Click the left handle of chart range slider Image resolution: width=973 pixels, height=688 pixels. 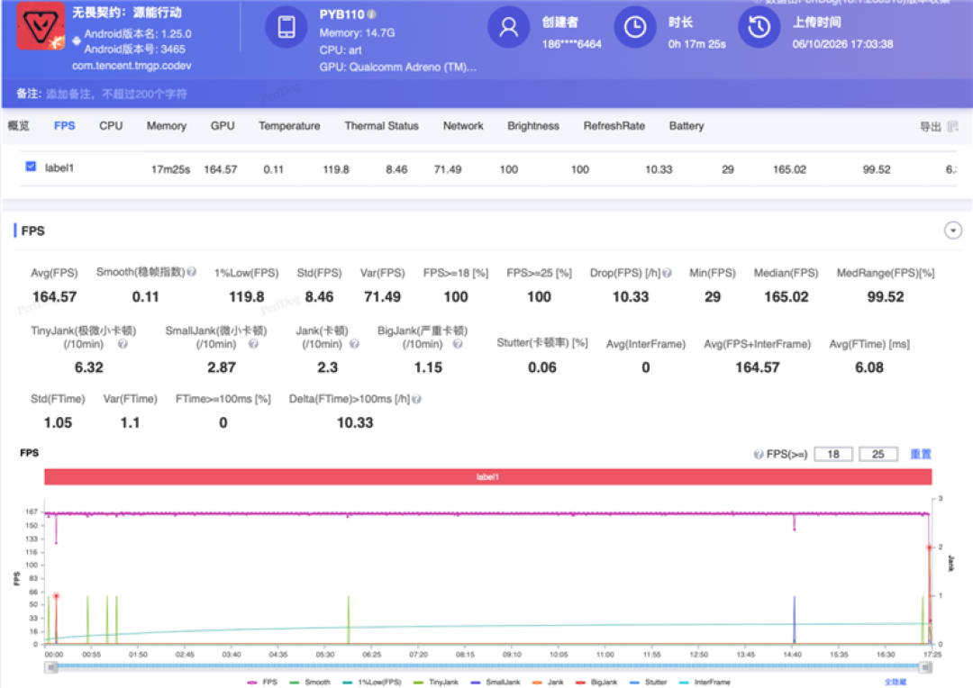tap(51, 667)
